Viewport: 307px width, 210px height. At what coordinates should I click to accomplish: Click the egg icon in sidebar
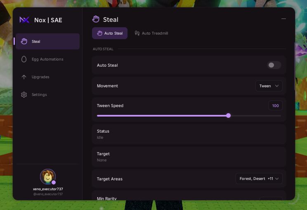[x=24, y=59]
